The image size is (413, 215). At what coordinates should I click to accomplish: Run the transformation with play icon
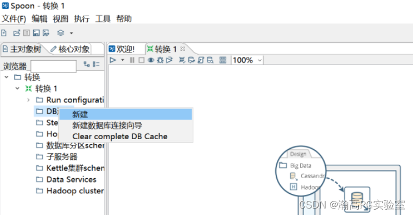pyautogui.click(x=113, y=60)
